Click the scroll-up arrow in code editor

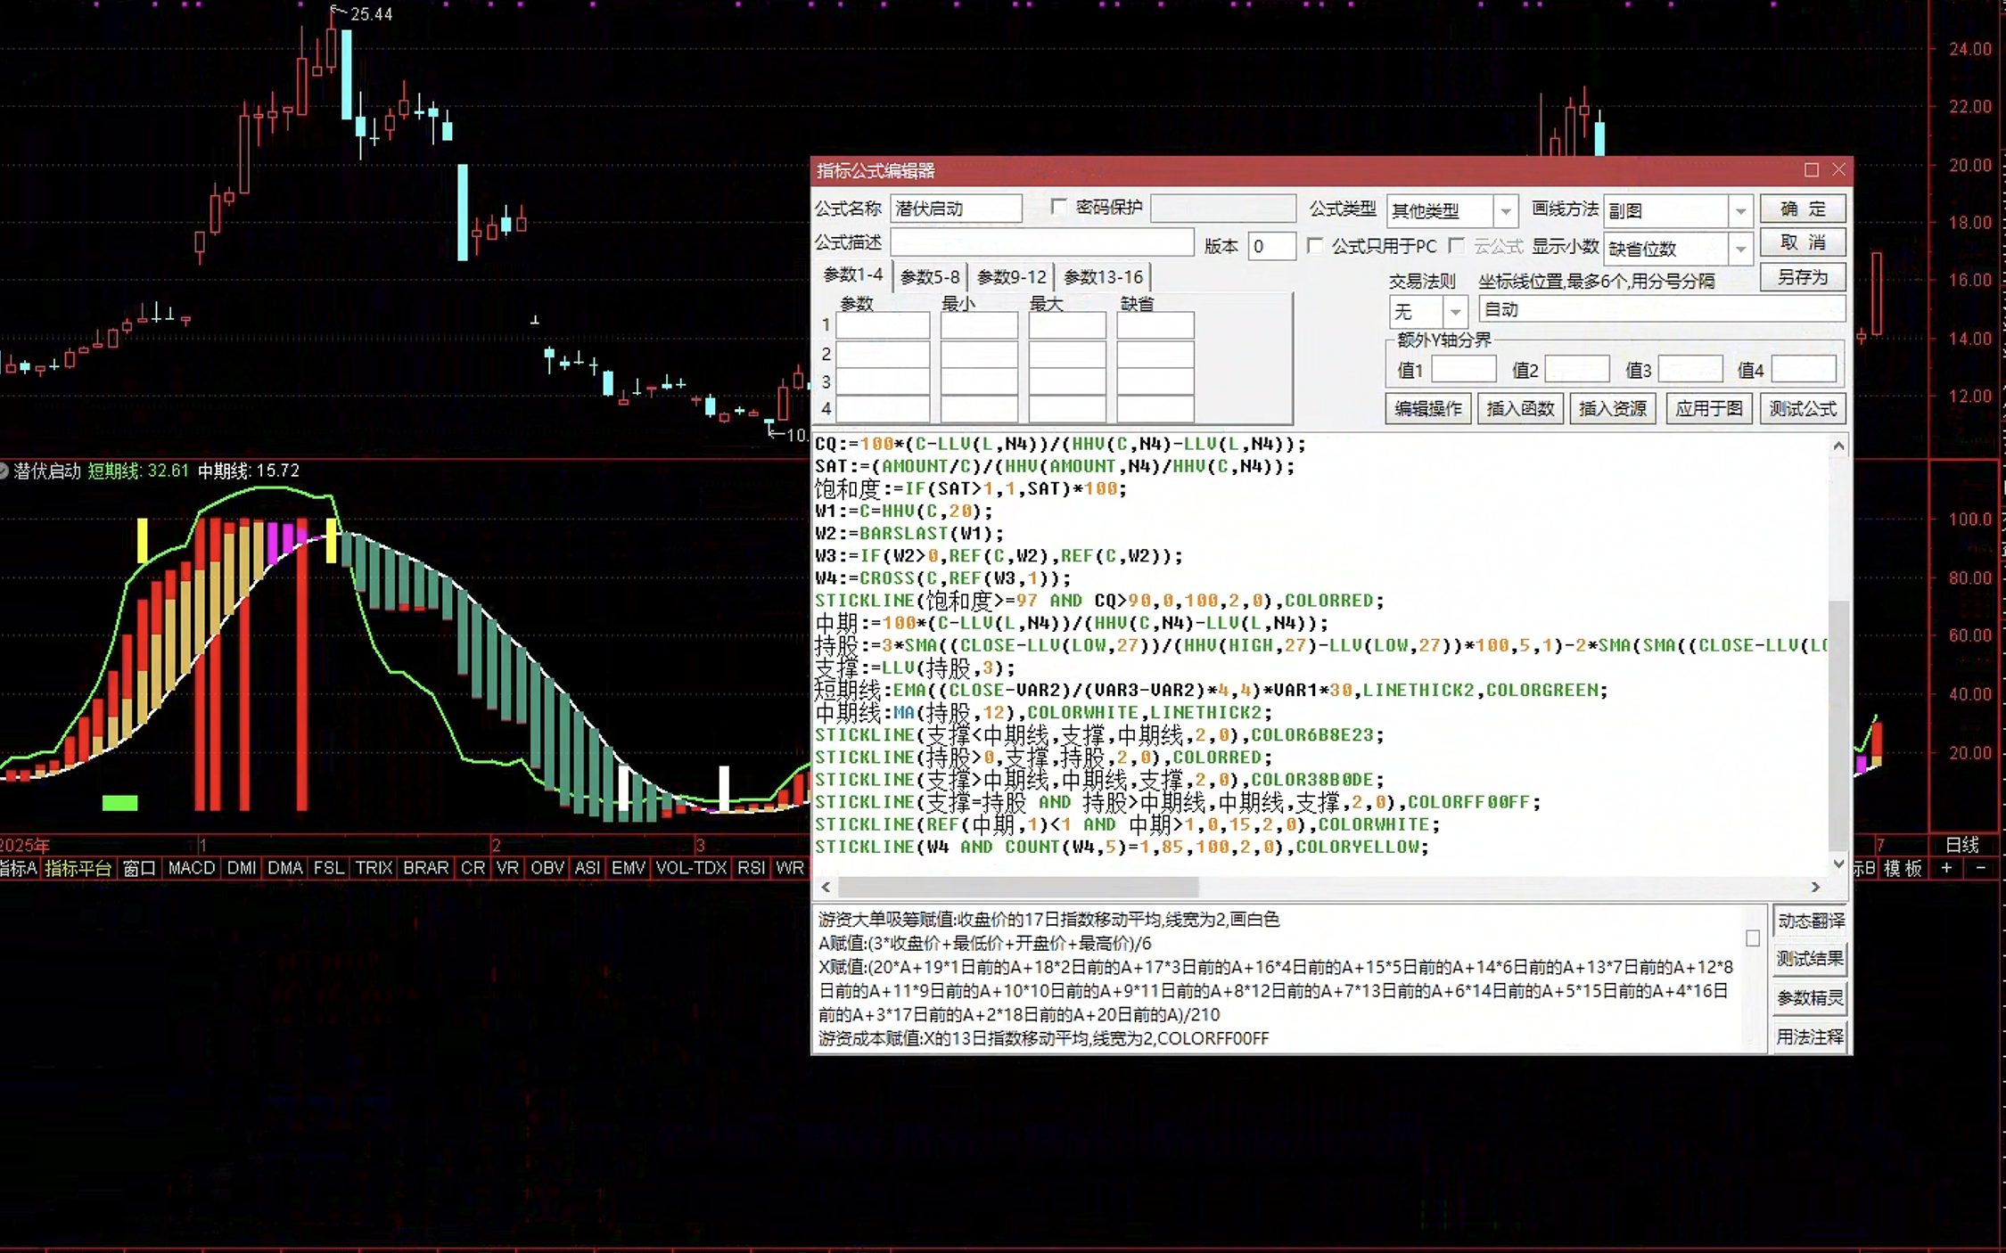1838,446
